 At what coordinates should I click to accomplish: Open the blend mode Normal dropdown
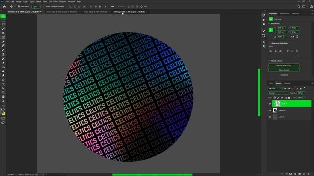pos(278,93)
